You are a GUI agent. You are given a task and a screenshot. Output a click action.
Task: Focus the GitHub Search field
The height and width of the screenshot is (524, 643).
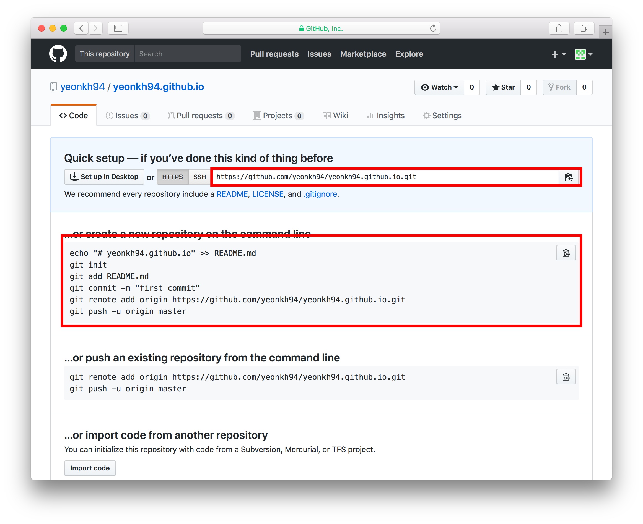point(188,54)
